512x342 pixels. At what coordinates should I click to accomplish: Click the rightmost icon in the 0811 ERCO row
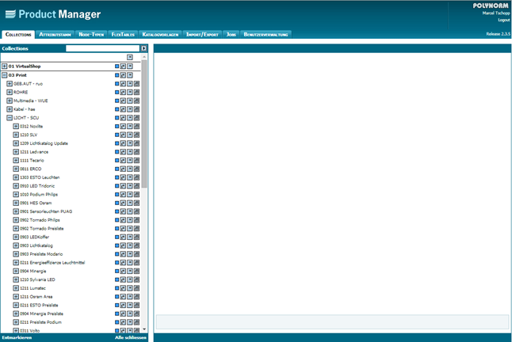coord(136,169)
